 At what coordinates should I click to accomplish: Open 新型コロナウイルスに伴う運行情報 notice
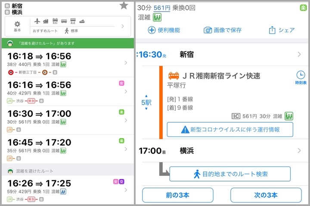click(x=230, y=129)
